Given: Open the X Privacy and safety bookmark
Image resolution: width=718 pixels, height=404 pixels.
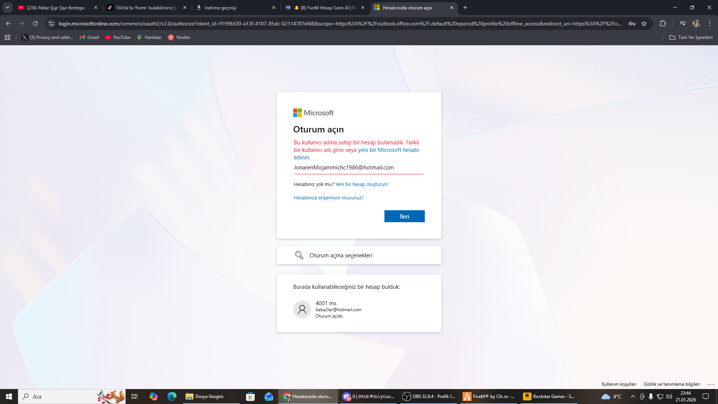Looking at the screenshot, I should 47,37.
